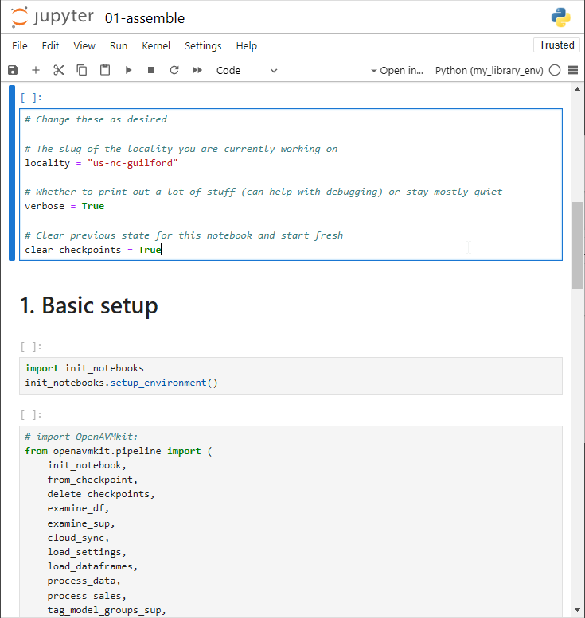Click the scrollbar down arrow
This screenshot has width=585, height=618.
[x=578, y=610]
